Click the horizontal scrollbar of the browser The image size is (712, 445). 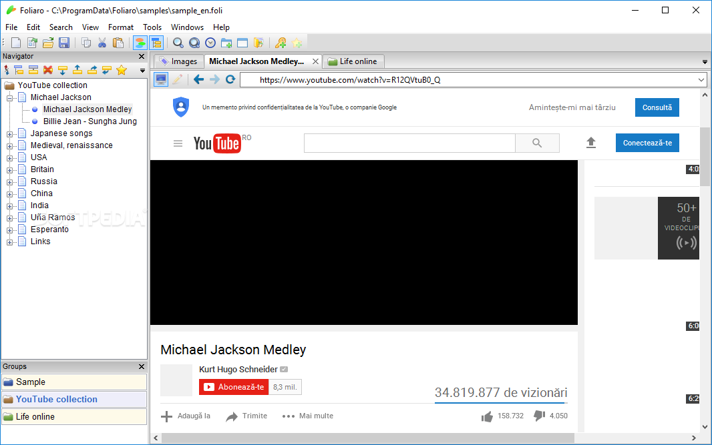368,438
